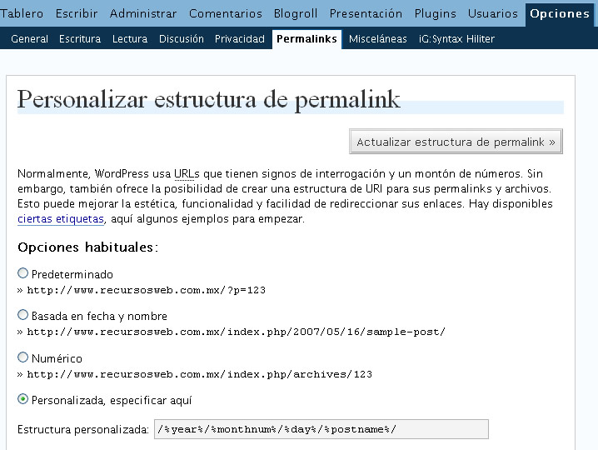The height and width of the screenshot is (450, 598).
Task: Click the 'Estructura personalizada:' label
Action: [x=83, y=429]
